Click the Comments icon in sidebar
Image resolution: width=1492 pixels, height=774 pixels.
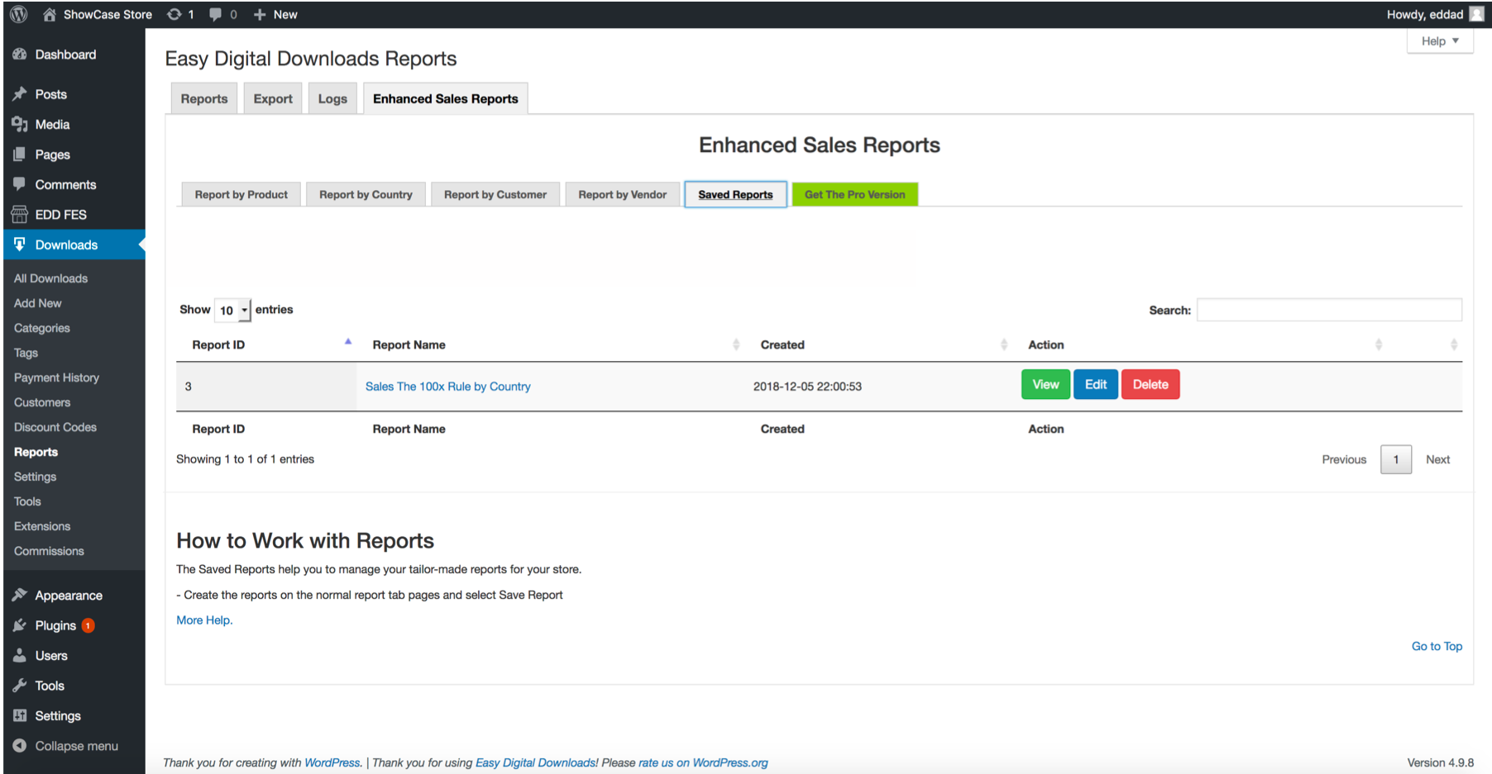pos(20,184)
